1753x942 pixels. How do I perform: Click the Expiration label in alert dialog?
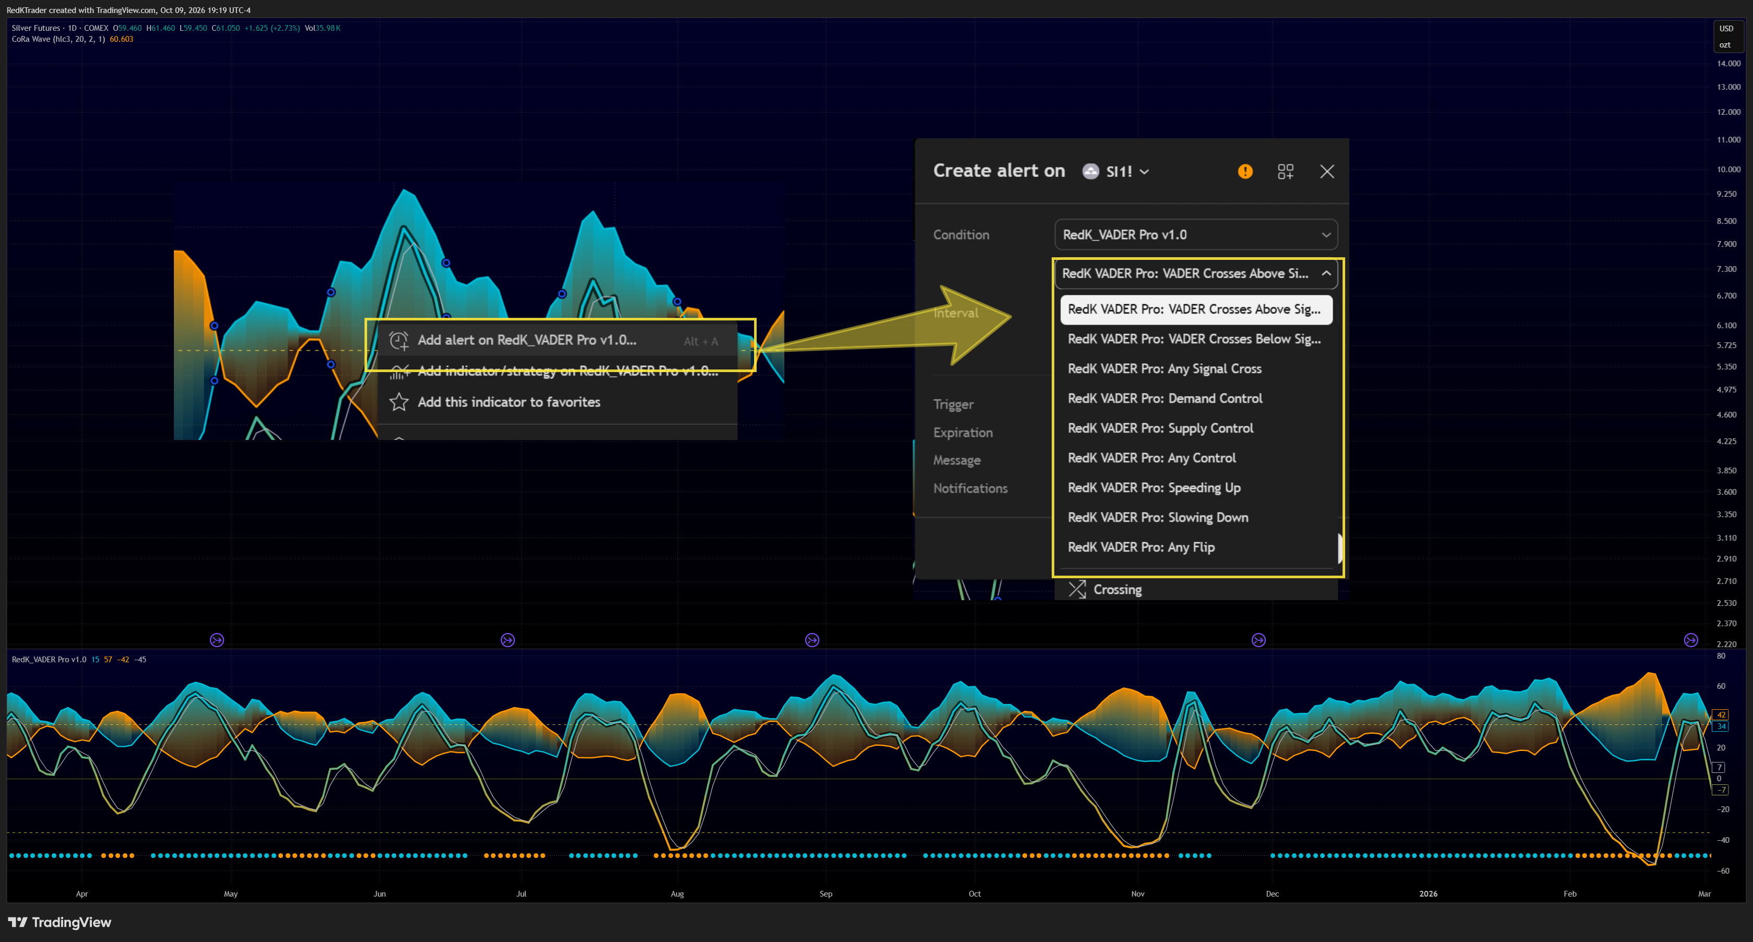pos(963,433)
